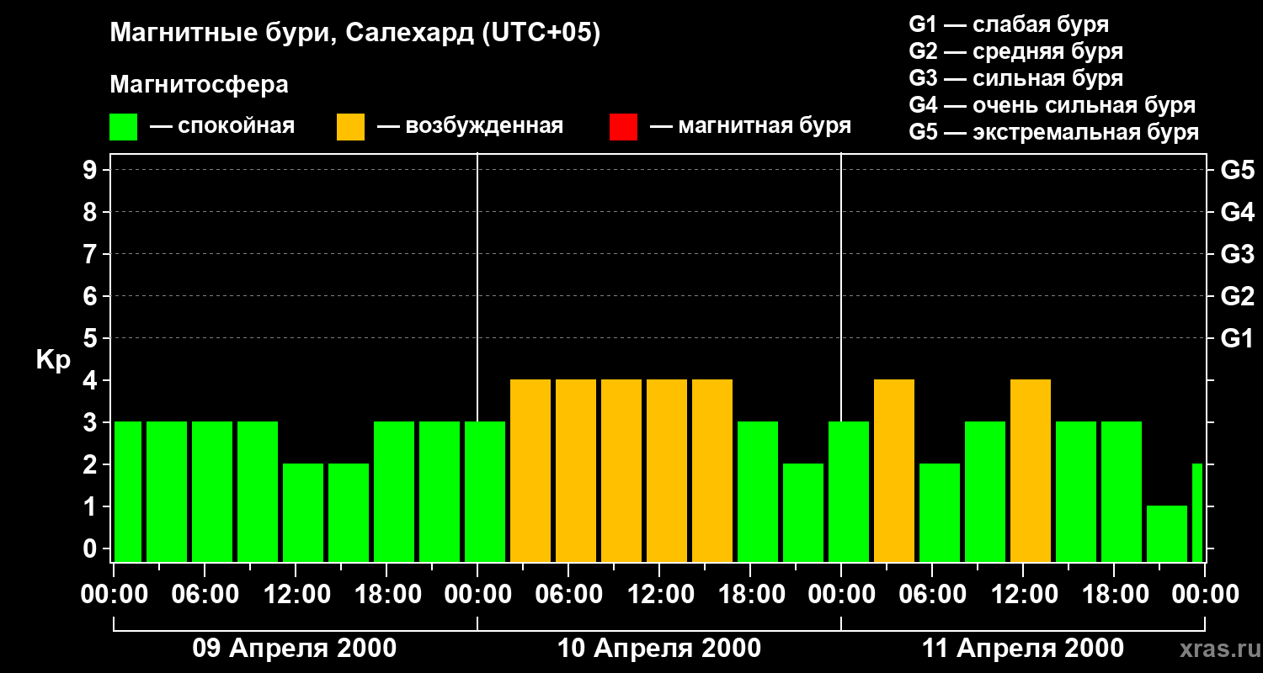This screenshot has width=1263, height=673.
Task: Click the 'G2' right-axis label
Action: (1237, 296)
